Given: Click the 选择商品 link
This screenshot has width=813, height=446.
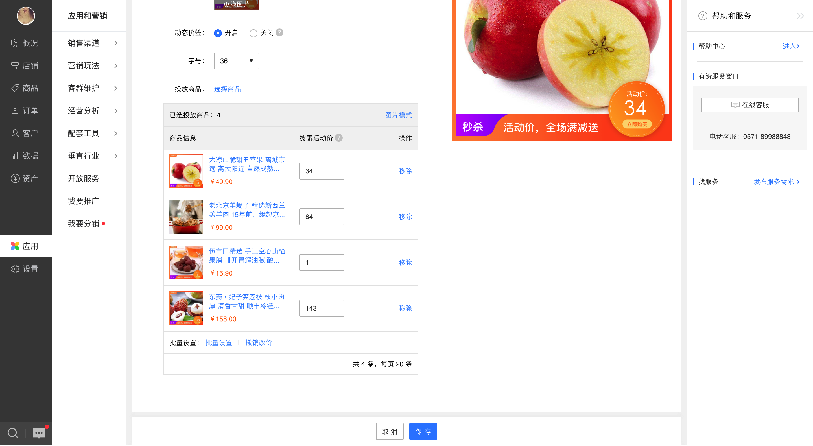Looking at the screenshot, I should pos(227,89).
